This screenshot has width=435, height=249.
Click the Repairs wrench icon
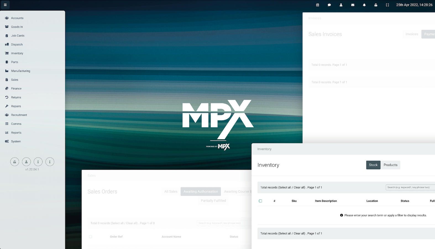7,106
